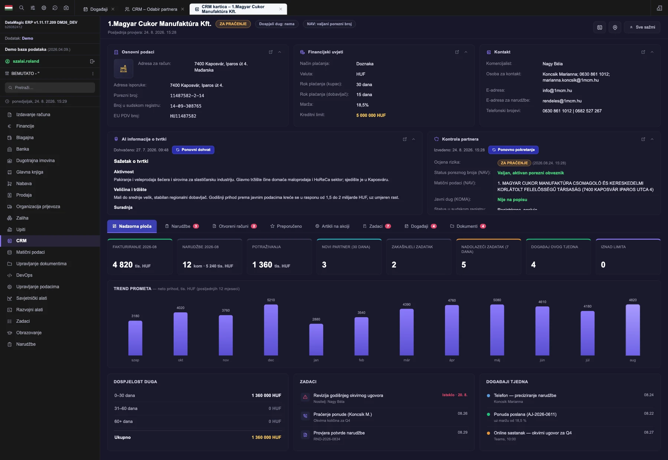Click the Sve sažmi collapse-all button
The height and width of the screenshot is (460, 668).
(x=642, y=27)
